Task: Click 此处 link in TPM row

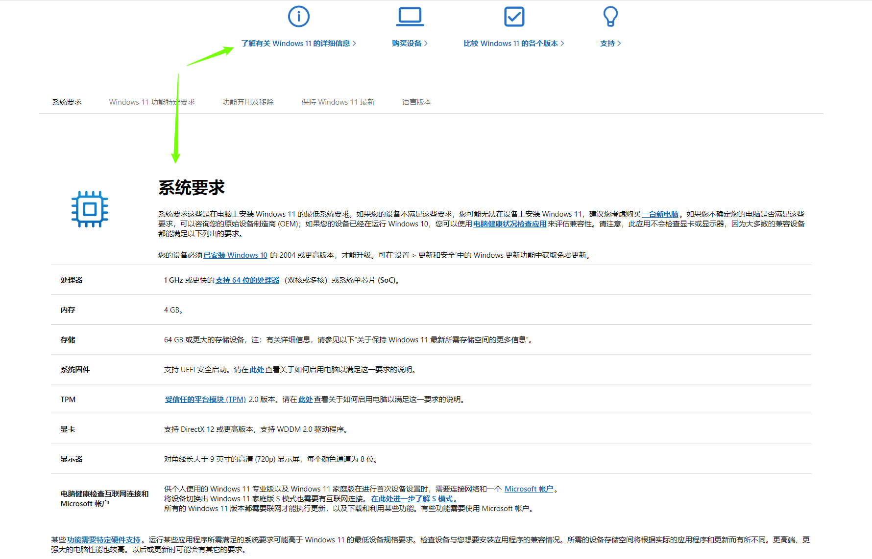Action: pos(305,400)
